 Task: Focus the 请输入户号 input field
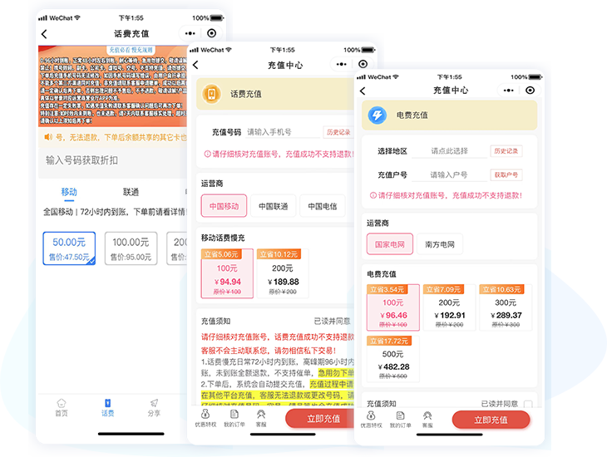[450, 174]
